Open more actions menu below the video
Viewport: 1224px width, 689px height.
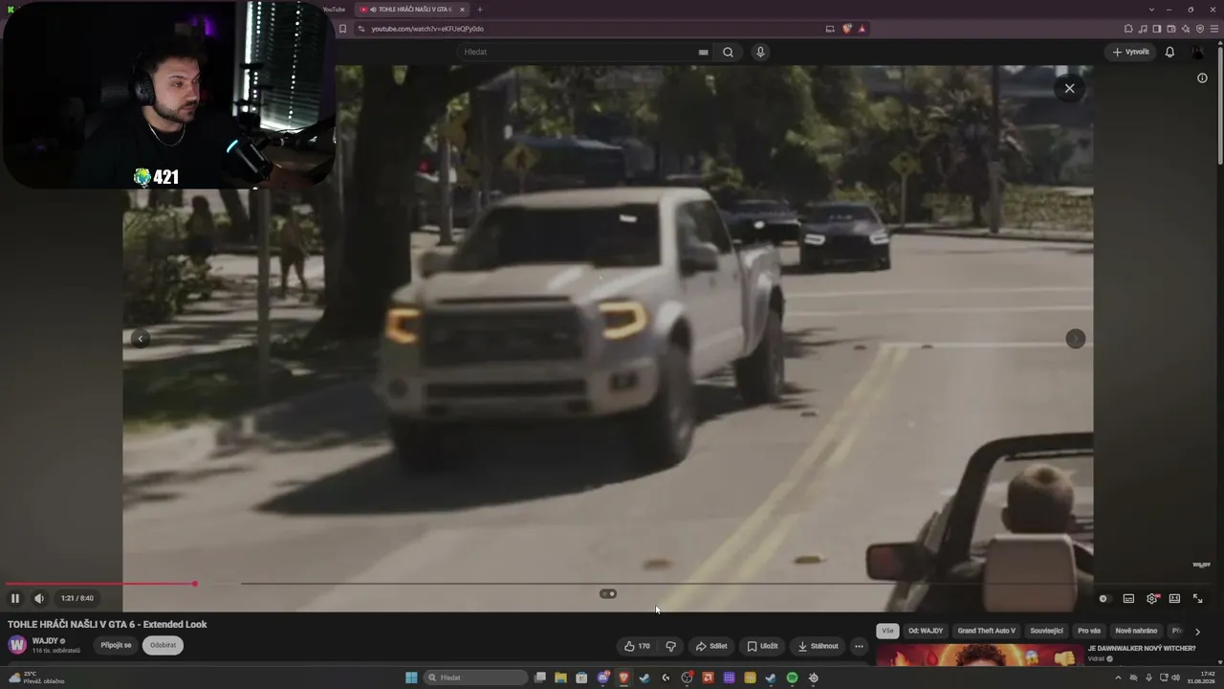[x=859, y=646]
